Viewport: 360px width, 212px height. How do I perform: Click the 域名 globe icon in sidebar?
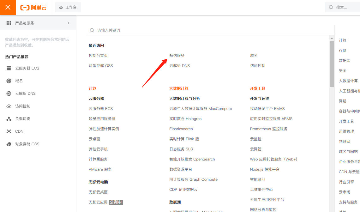click(x=9, y=81)
